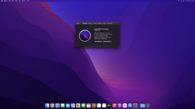Image resolution: width=195 pixels, height=109 pixels.
Task: Click the Processor information line
Action: pyautogui.click(x=103, y=35)
